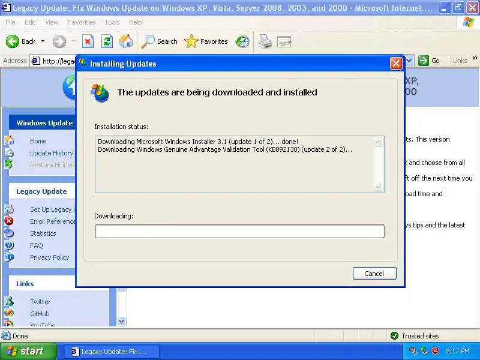This screenshot has width=480, height=360.
Task: Click the red security shield tray icon
Action: click(435, 351)
